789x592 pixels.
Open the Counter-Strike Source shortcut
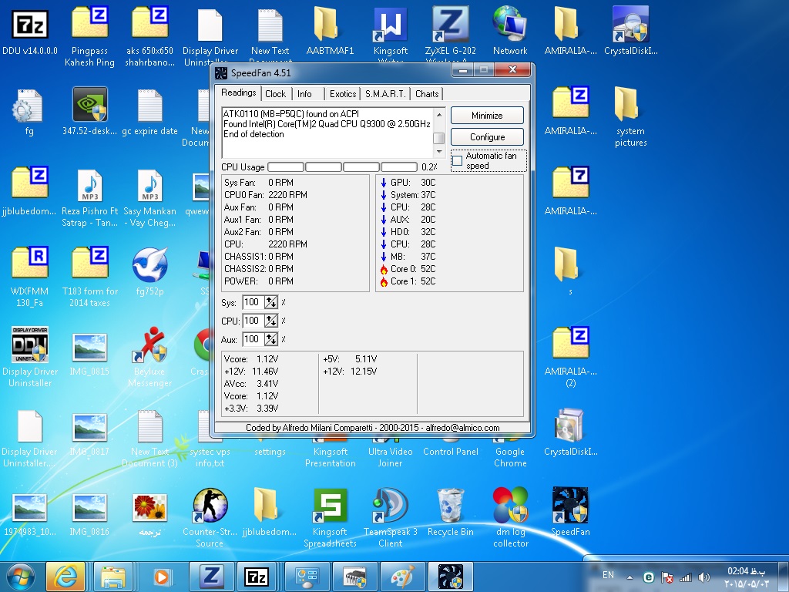210,506
